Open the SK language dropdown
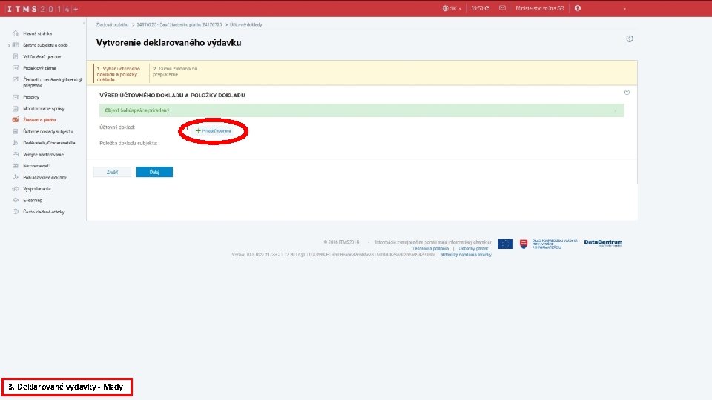Screen dimensions: 712x400 [x=452, y=8]
